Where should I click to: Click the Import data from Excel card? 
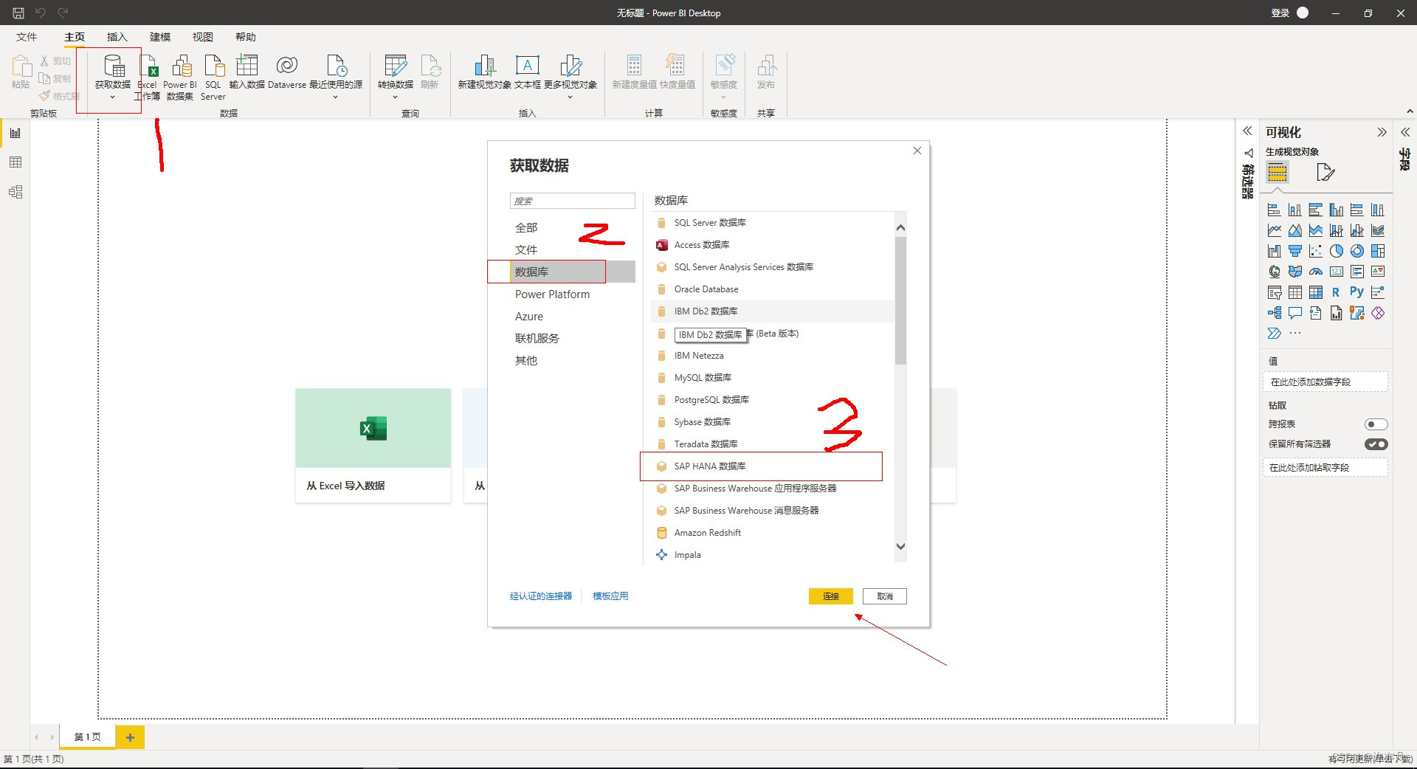pos(373,446)
